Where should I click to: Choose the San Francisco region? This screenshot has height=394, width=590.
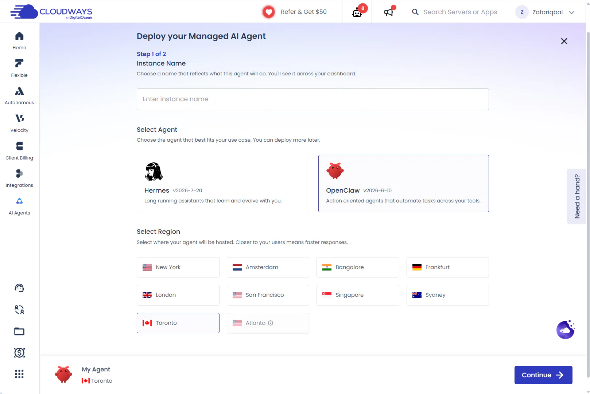268,295
